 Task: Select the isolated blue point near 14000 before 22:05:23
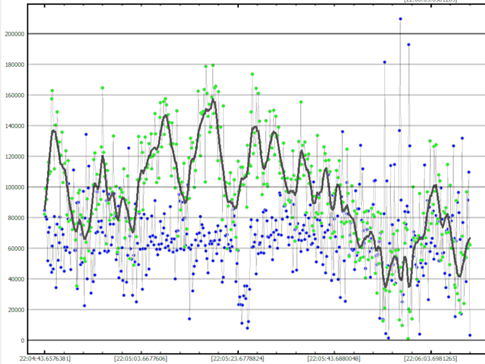(189, 318)
